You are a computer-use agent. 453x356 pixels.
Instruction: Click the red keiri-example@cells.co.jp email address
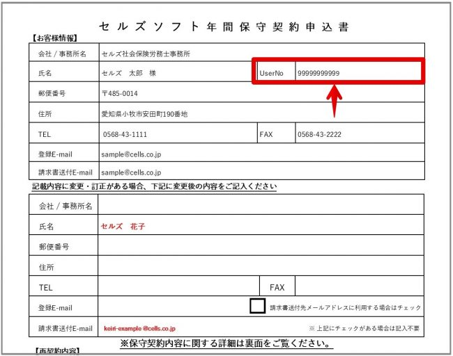pyautogui.click(x=139, y=327)
